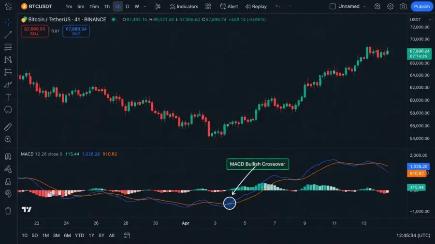Click the MACD Bullish Crossover text label
The height and width of the screenshot is (244, 435).
(x=258, y=164)
